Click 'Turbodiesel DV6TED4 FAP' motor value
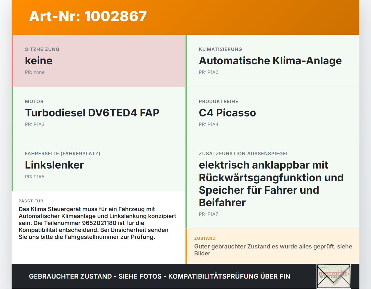Viewport: 371px width, 289px height. pos(92,113)
